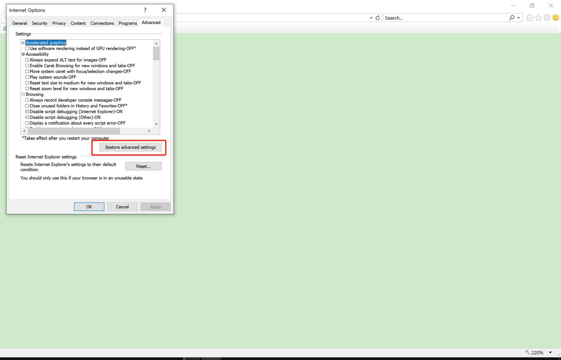Viewport: 561px width, 360px height.
Task: Click the help question mark in dialog
Action: click(145, 10)
